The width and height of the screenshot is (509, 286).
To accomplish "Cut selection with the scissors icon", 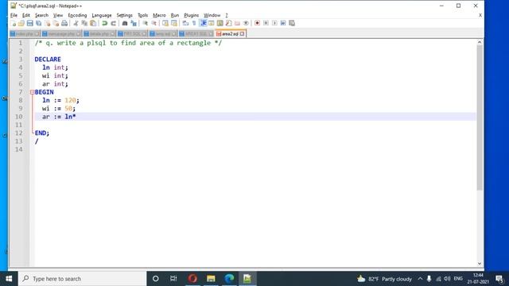I will pyautogui.click(x=76, y=23).
